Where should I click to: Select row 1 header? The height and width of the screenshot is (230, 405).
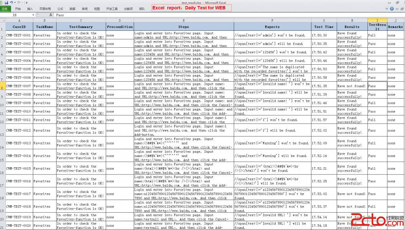[x=2, y=26]
